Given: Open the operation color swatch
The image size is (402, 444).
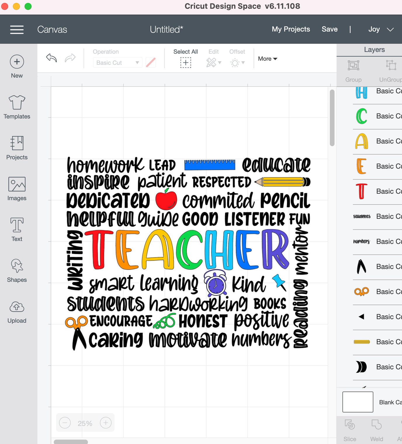Looking at the screenshot, I should coord(150,62).
